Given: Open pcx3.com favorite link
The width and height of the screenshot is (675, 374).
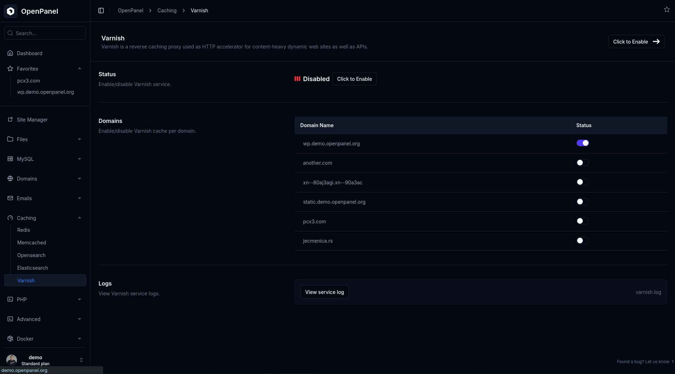Looking at the screenshot, I should [29, 80].
